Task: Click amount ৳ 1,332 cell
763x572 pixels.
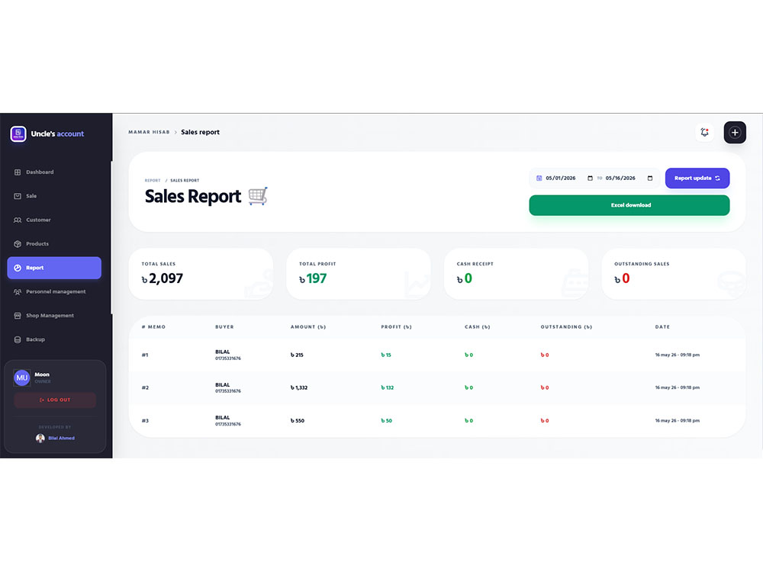Action: click(x=299, y=387)
